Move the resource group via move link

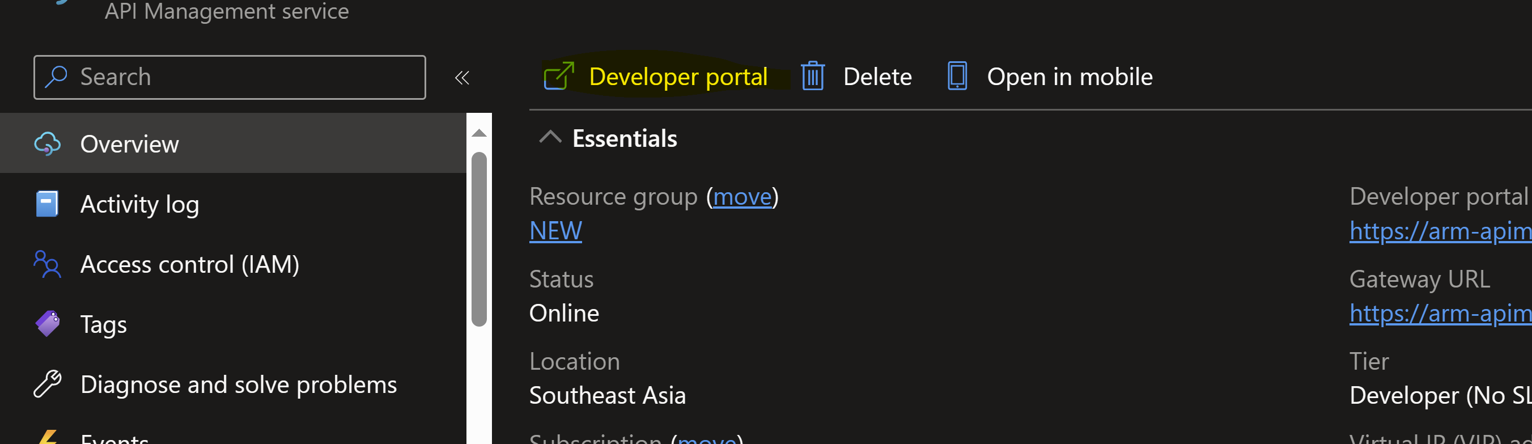[742, 196]
